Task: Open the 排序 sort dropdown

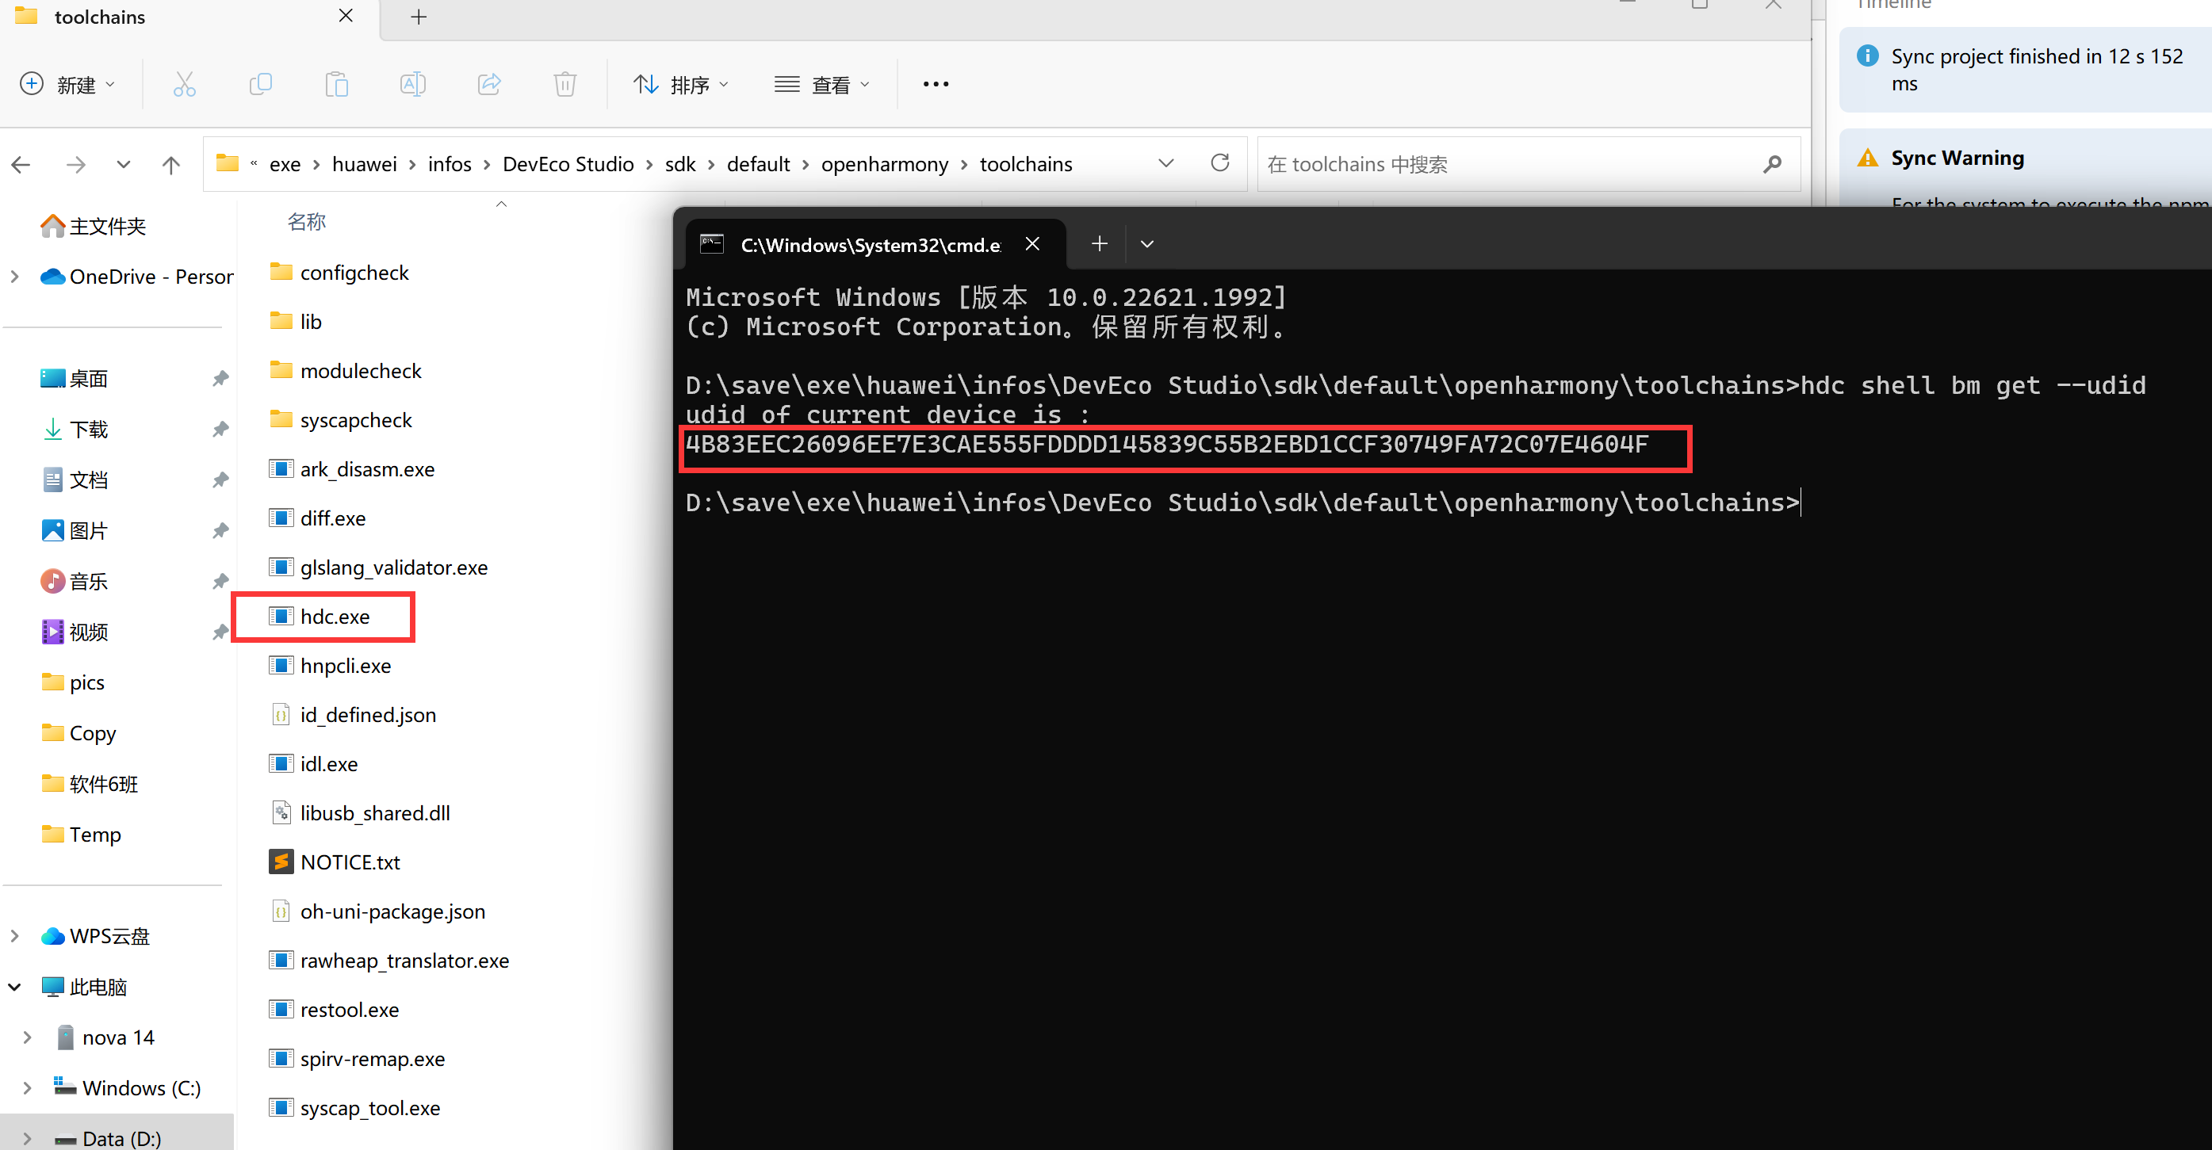Action: [681, 84]
